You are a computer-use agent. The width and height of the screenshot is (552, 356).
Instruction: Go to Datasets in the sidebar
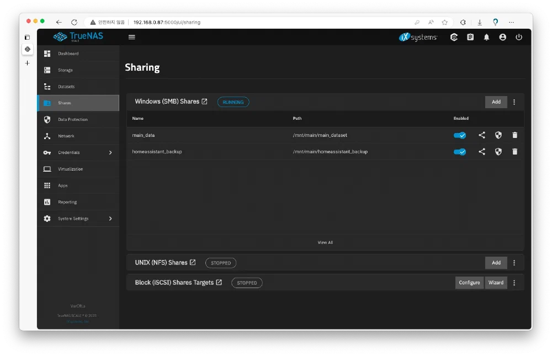point(66,87)
